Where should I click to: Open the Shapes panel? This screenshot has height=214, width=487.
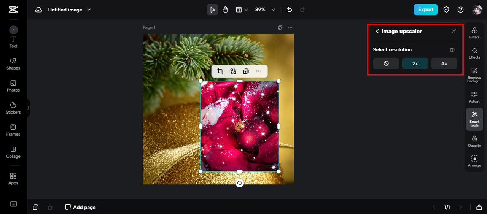coord(13,64)
